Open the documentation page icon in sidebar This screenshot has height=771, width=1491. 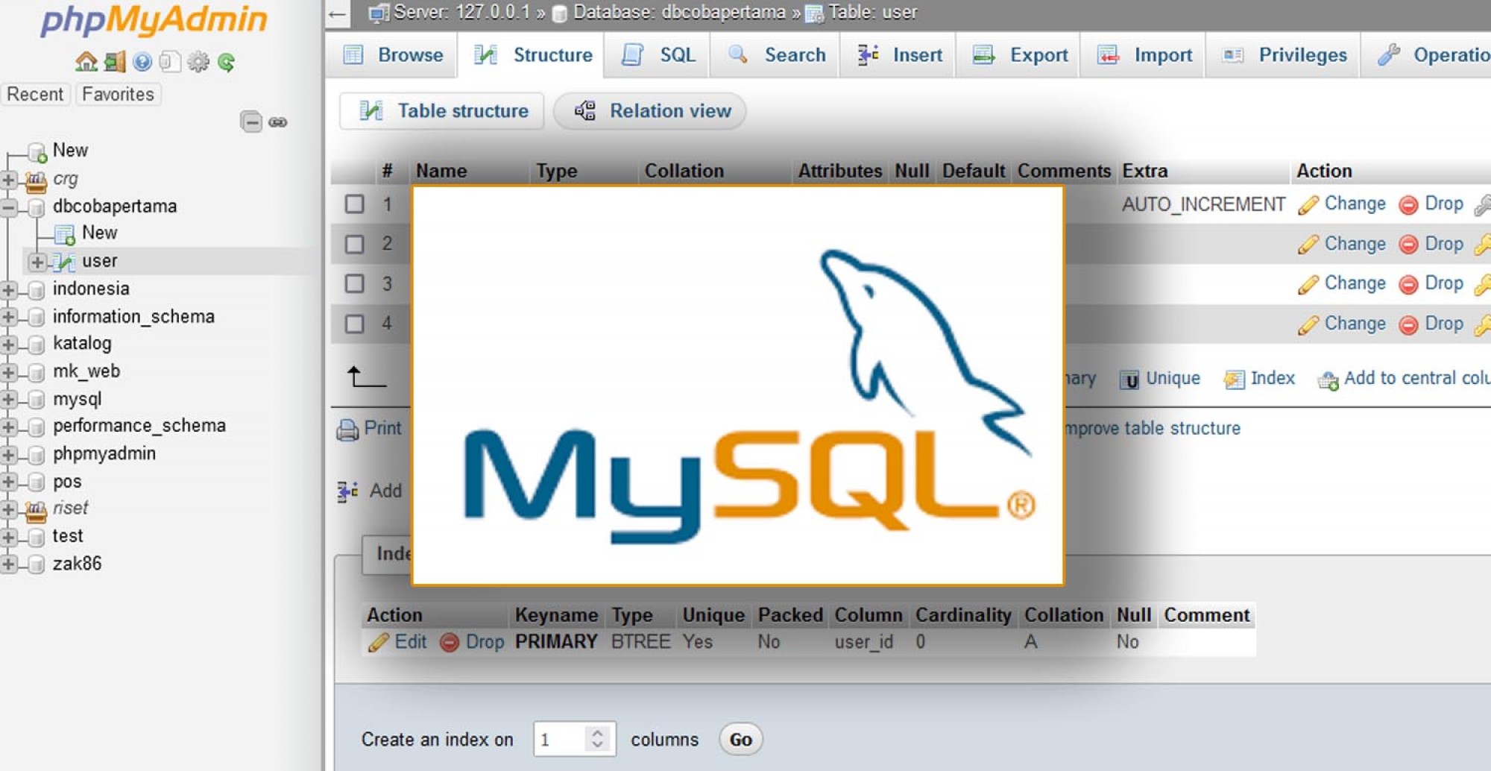(170, 62)
